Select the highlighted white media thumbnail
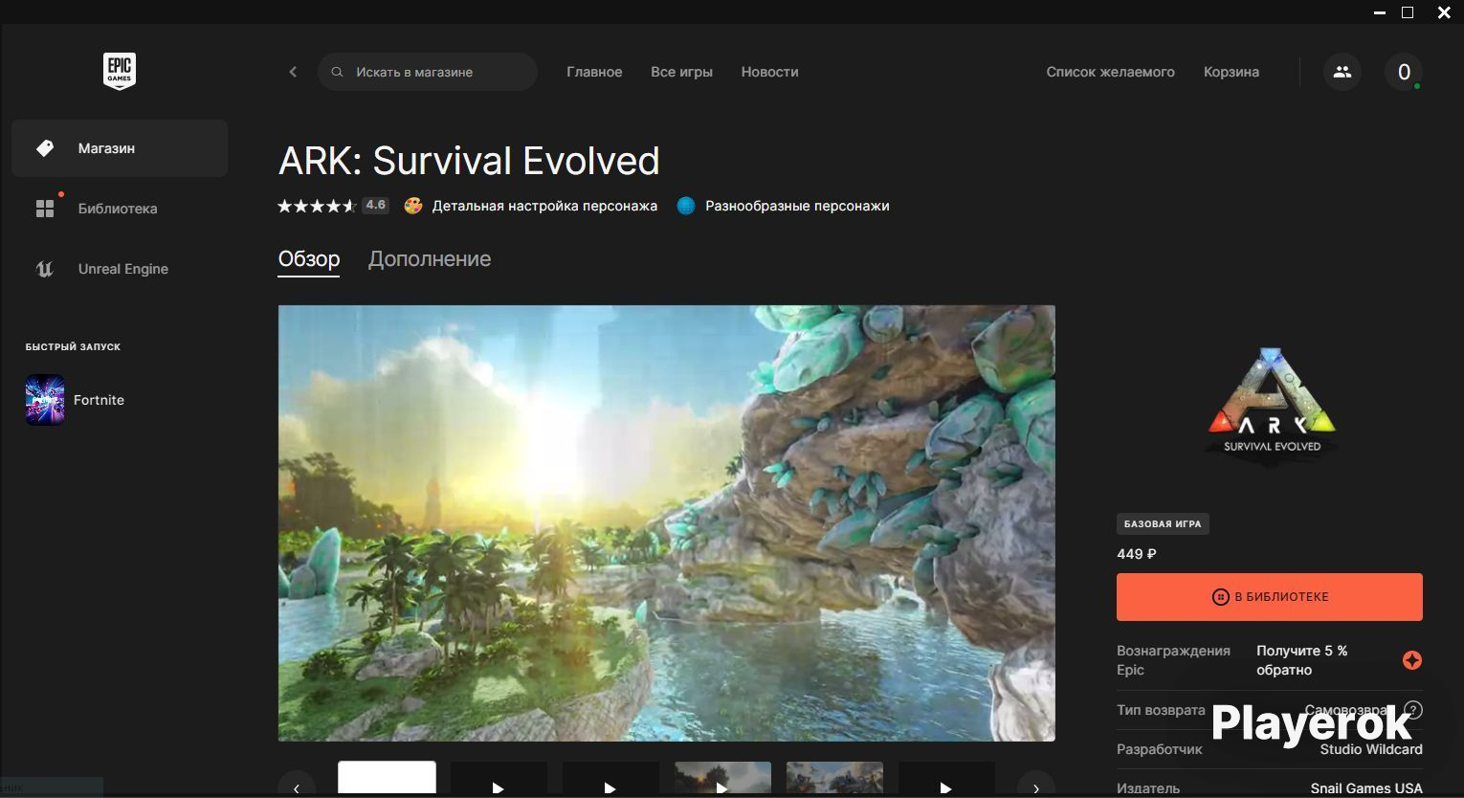The width and height of the screenshot is (1464, 798). click(388, 779)
